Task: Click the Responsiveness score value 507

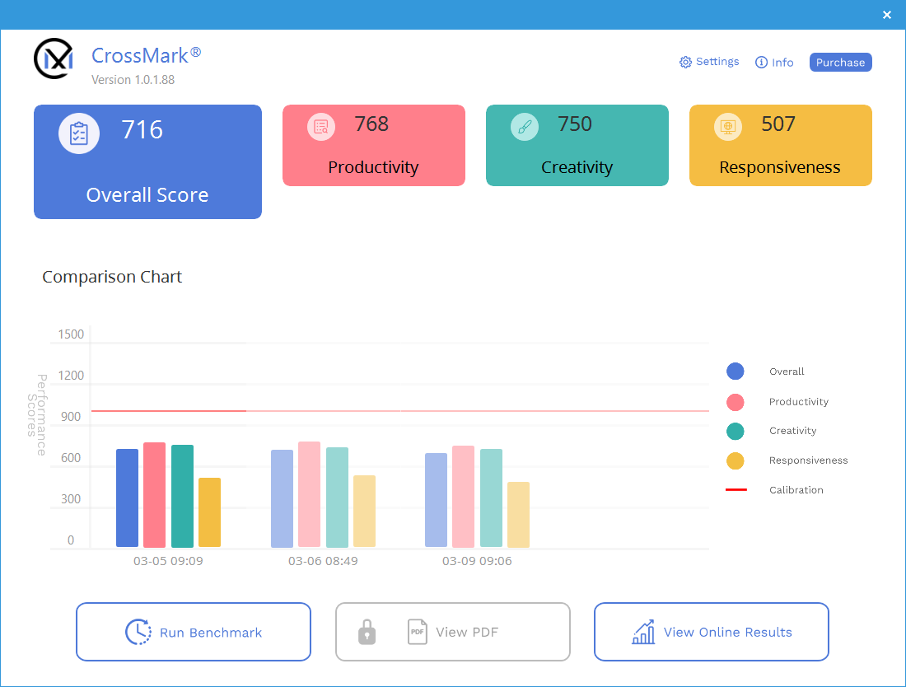Action: [x=778, y=124]
